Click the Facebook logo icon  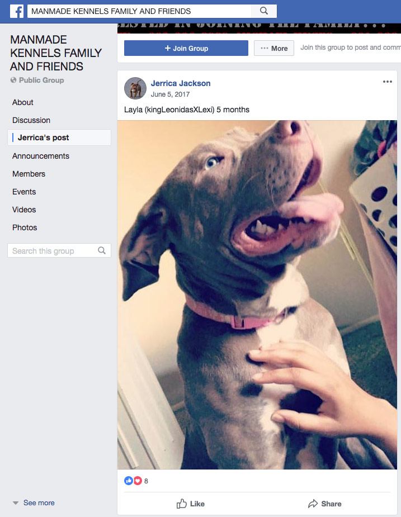tap(17, 11)
